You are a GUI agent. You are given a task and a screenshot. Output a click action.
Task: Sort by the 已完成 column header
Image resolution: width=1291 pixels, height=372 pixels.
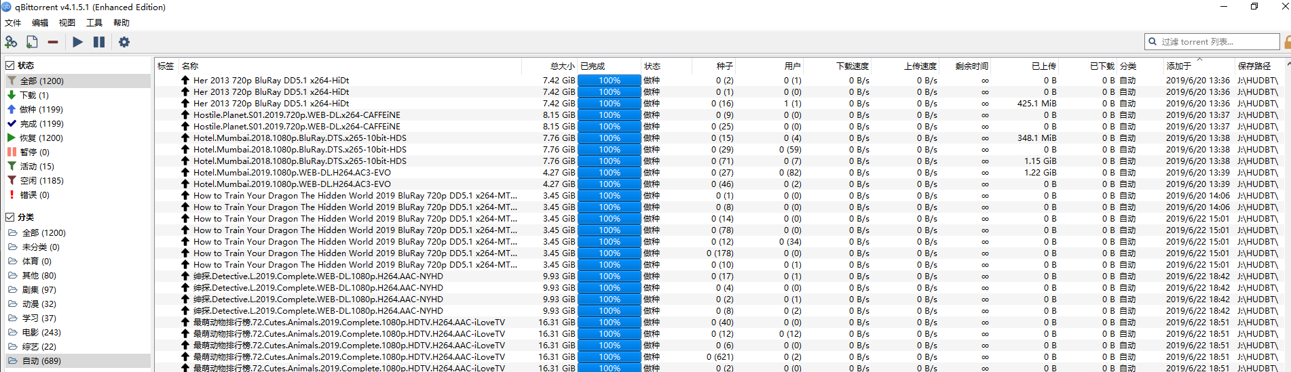(609, 66)
